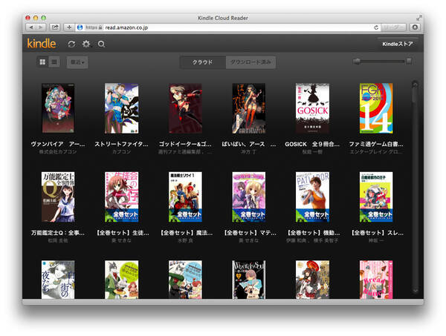Click the sync refresh icon beside Kindle logo
The width and height of the screenshot is (446, 336).
tap(71, 44)
